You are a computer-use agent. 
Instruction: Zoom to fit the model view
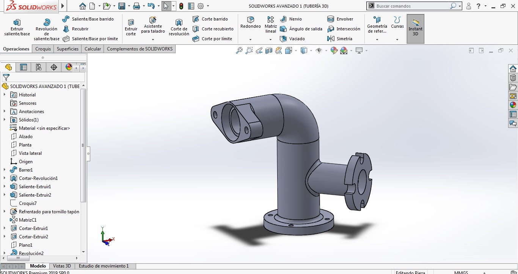[239, 50]
